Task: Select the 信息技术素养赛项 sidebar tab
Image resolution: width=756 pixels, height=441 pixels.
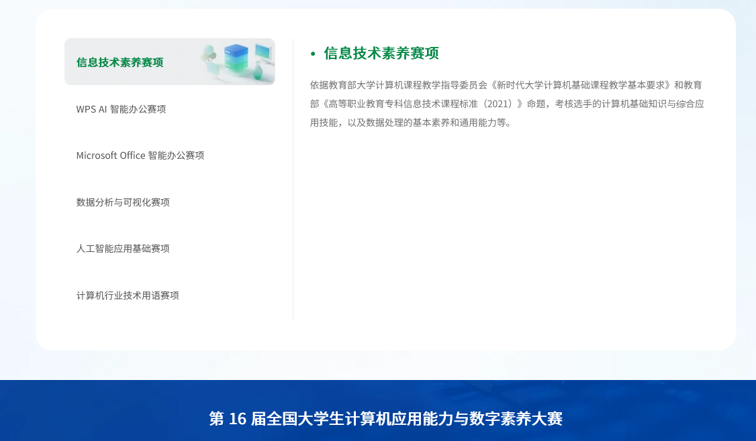Action: click(120, 62)
